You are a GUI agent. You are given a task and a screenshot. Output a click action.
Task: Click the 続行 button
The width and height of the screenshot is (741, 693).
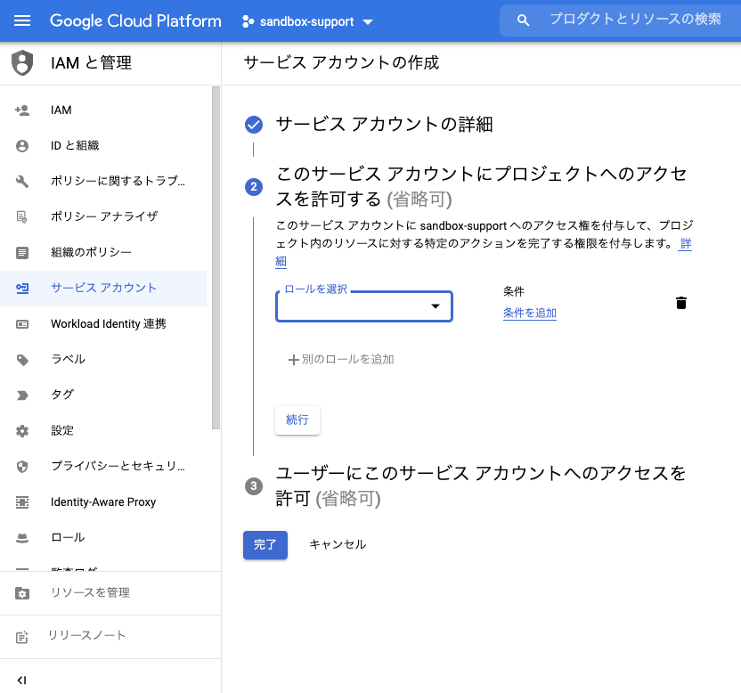(297, 420)
